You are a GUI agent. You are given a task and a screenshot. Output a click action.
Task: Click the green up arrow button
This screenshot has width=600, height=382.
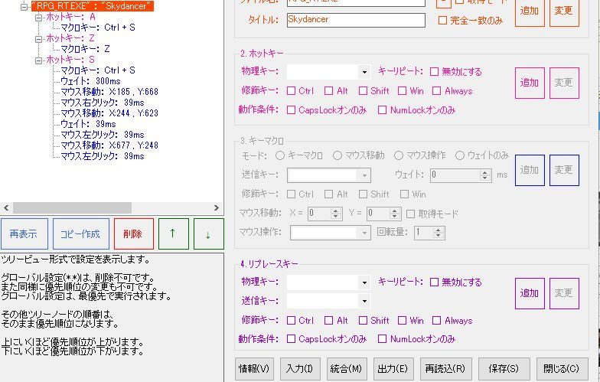click(173, 234)
